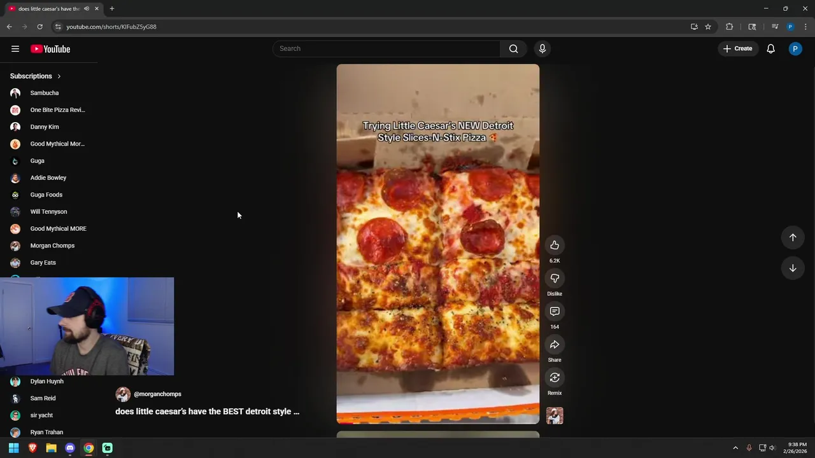Screen dimensions: 815x458
Task: Seek using the red progress bar
Action: 437,422
